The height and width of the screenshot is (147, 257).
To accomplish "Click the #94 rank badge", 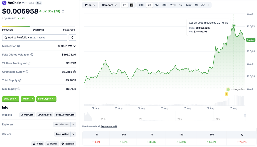I will [38, 3].
